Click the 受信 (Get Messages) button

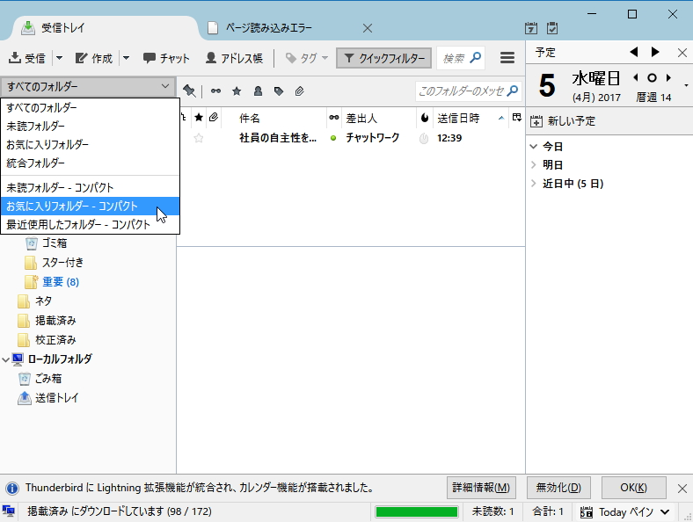pos(26,58)
